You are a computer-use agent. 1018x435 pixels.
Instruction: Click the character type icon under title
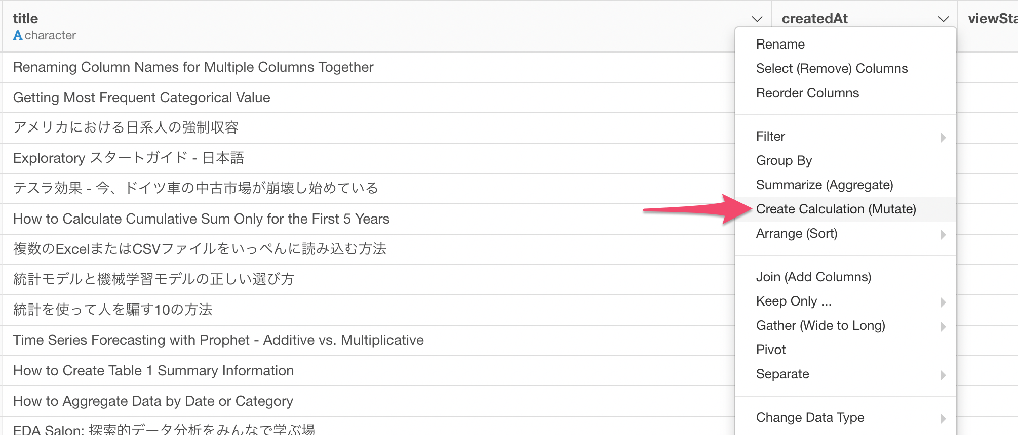pyautogui.click(x=18, y=35)
